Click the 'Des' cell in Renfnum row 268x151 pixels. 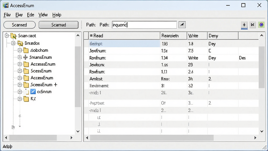pos(242,58)
